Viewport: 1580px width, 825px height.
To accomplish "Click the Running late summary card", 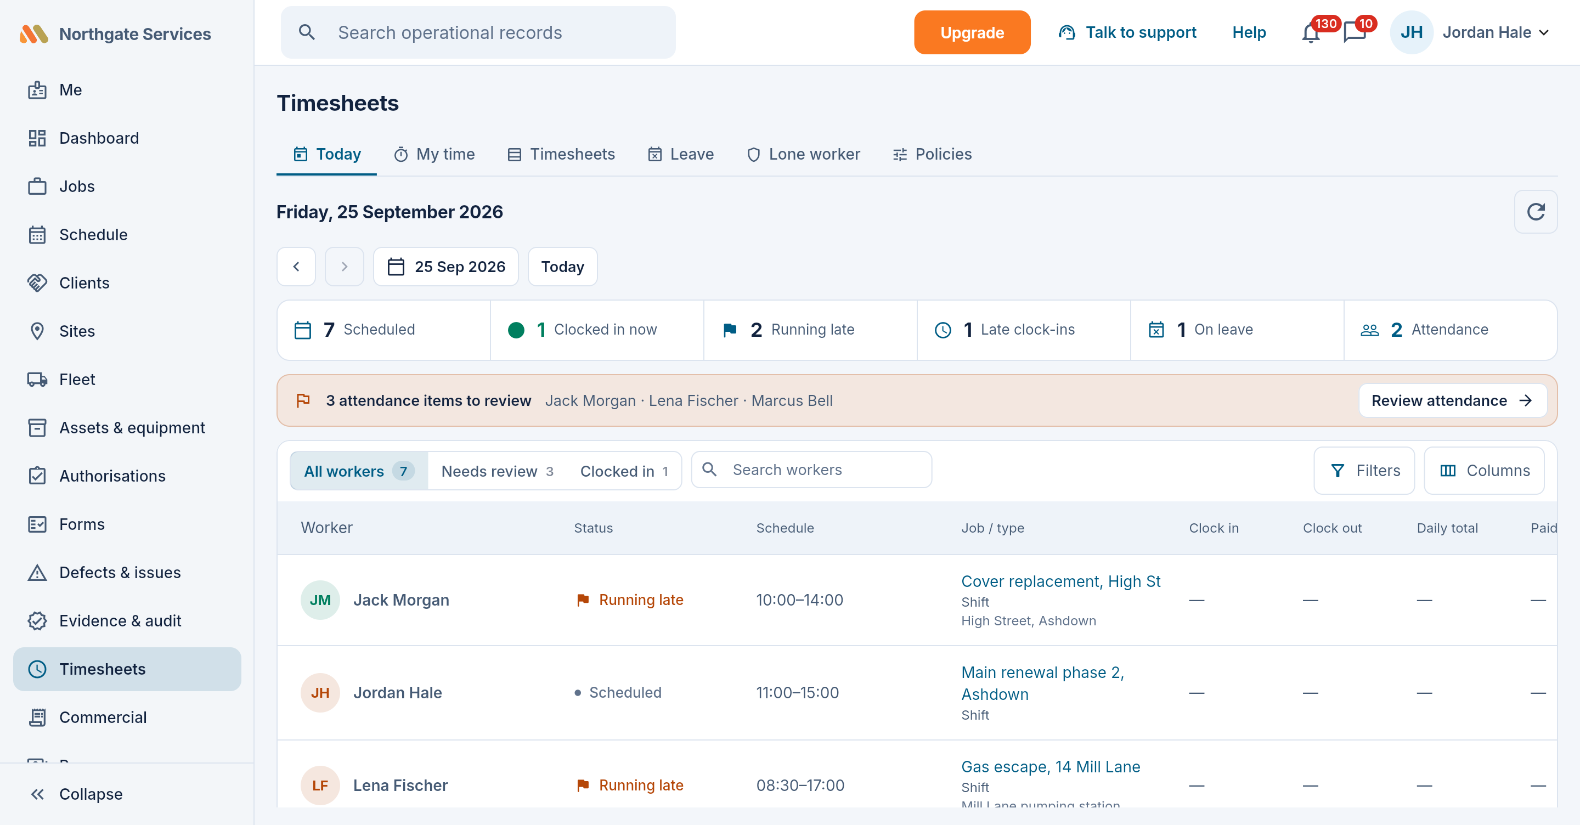I will click(x=810, y=330).
